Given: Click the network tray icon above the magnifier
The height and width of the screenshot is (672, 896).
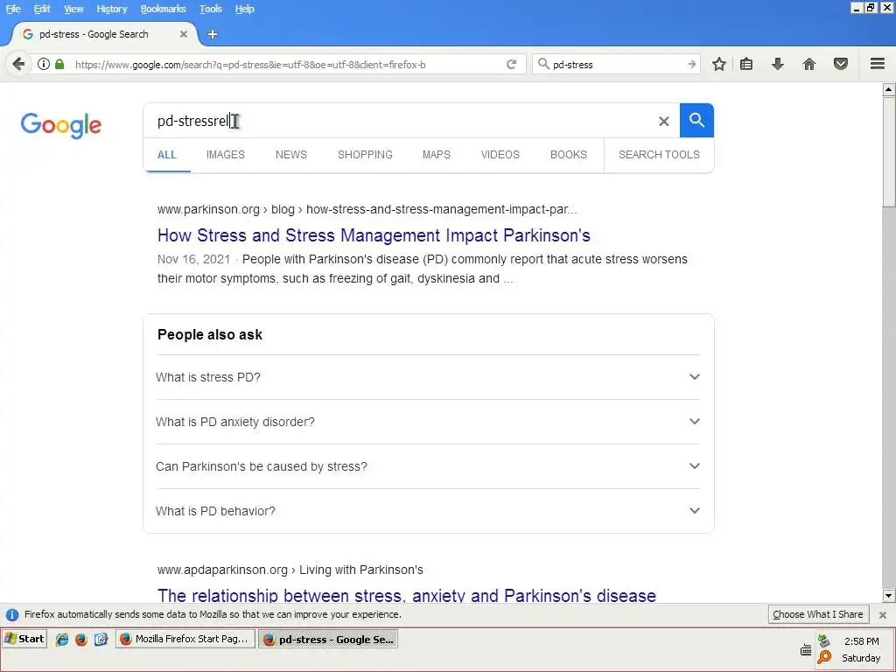Looking at the screenshot, I should [x=823, y=640].
